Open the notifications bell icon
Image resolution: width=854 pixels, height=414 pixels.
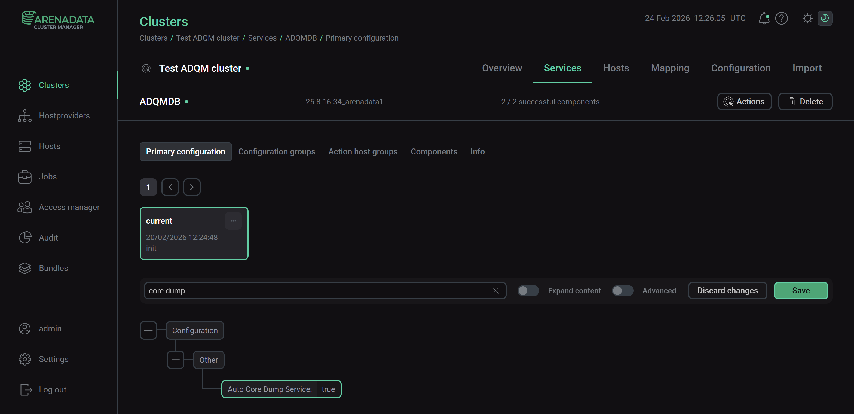[x=764, y=18]
